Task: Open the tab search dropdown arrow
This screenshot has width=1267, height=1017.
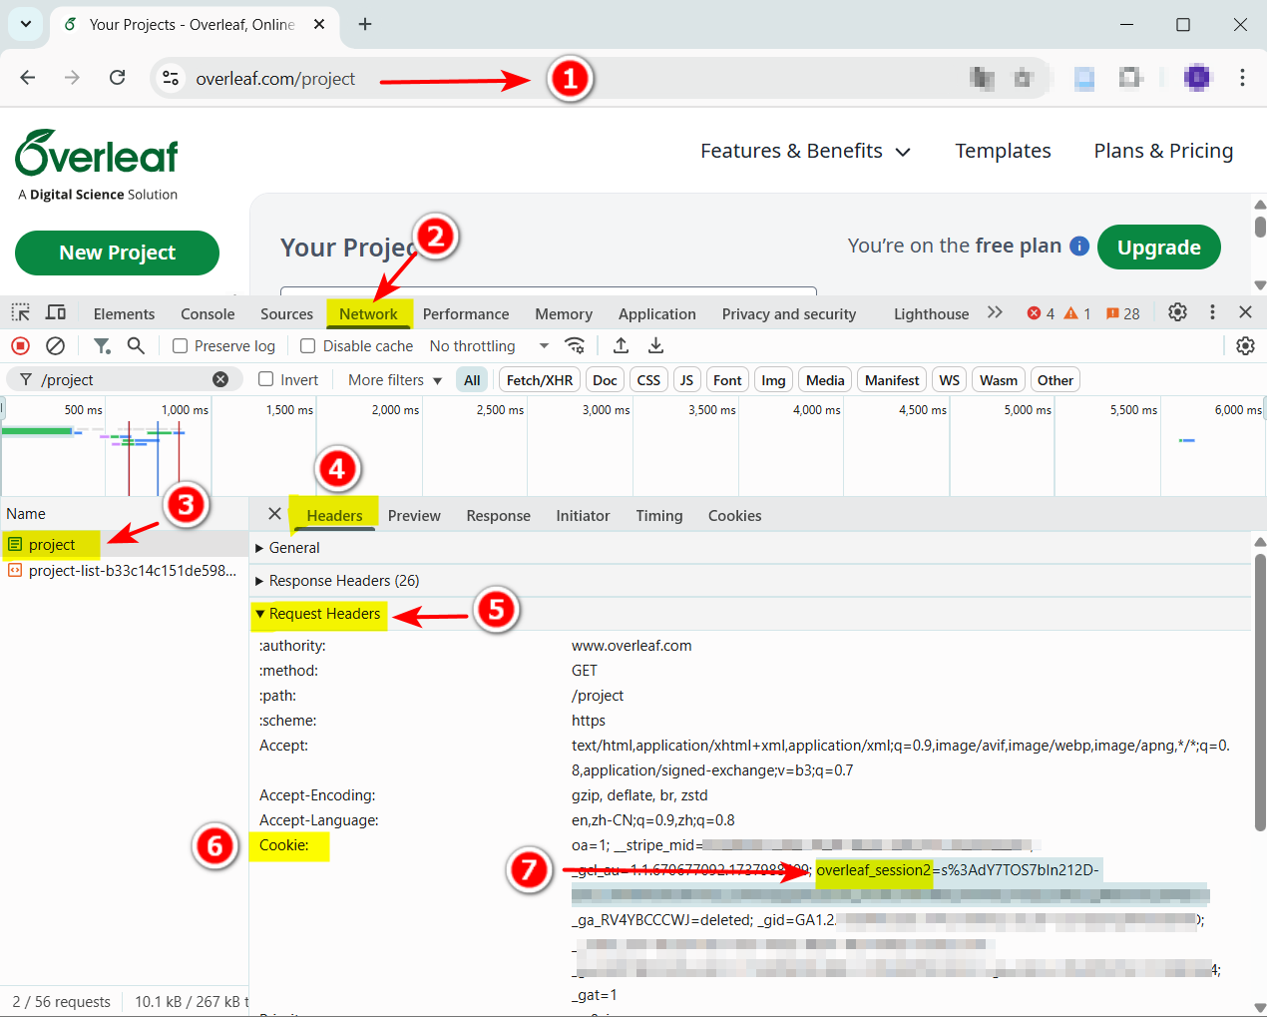Action: (x=26, y=24)
